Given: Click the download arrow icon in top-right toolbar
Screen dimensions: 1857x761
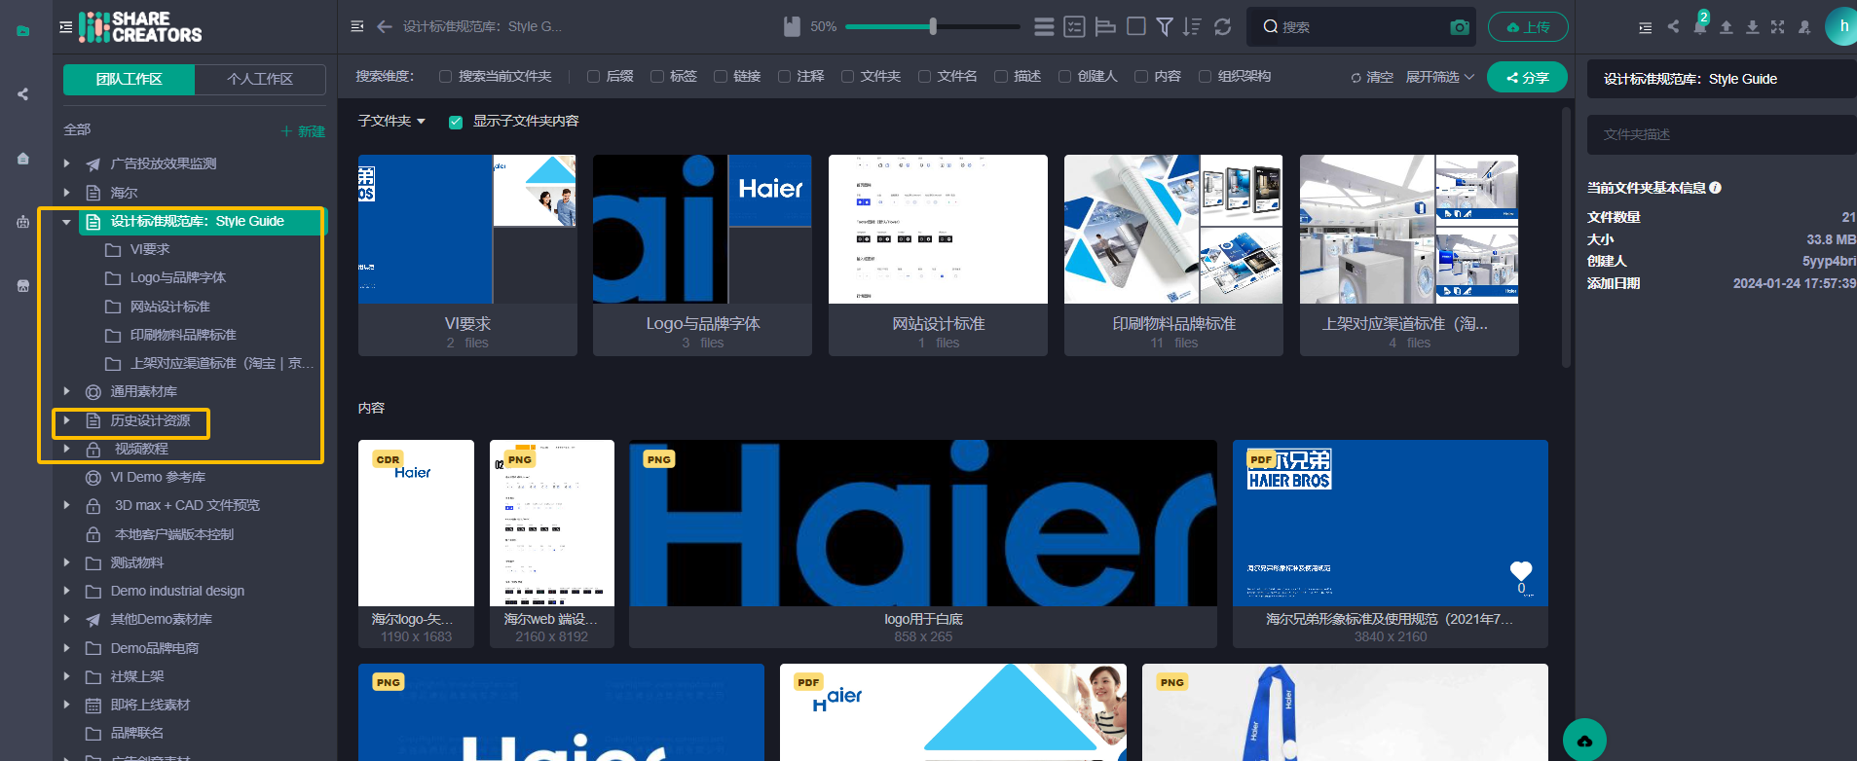Looking at the screenshot, I should [1752, 26].
